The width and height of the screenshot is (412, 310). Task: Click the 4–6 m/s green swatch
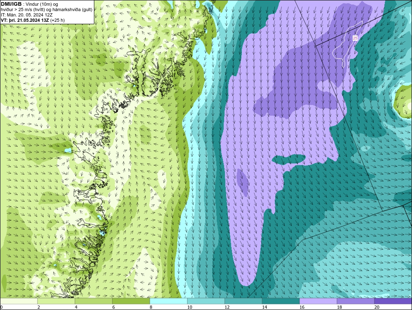(x=94, y=301)
